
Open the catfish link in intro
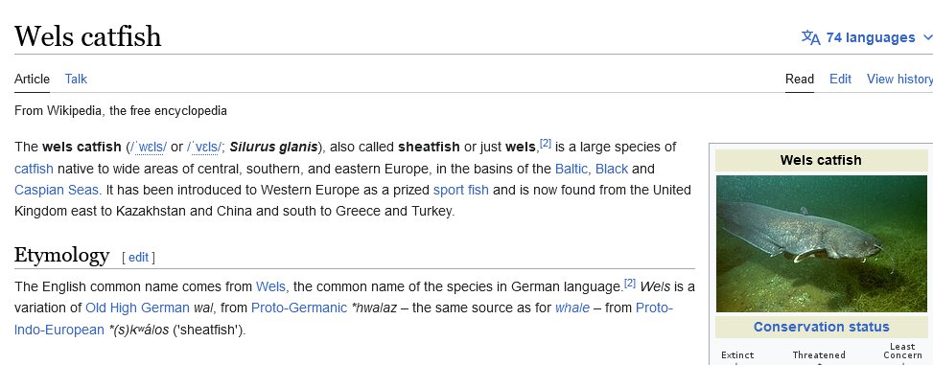34,169
